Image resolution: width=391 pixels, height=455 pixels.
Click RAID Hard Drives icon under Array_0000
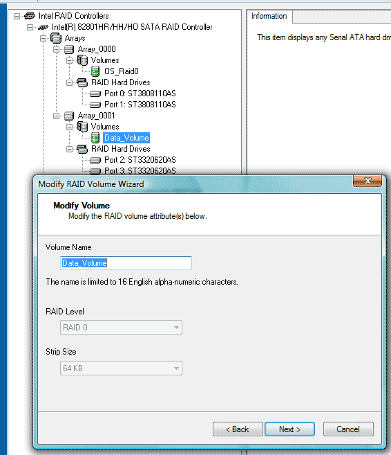click(82, 82)
